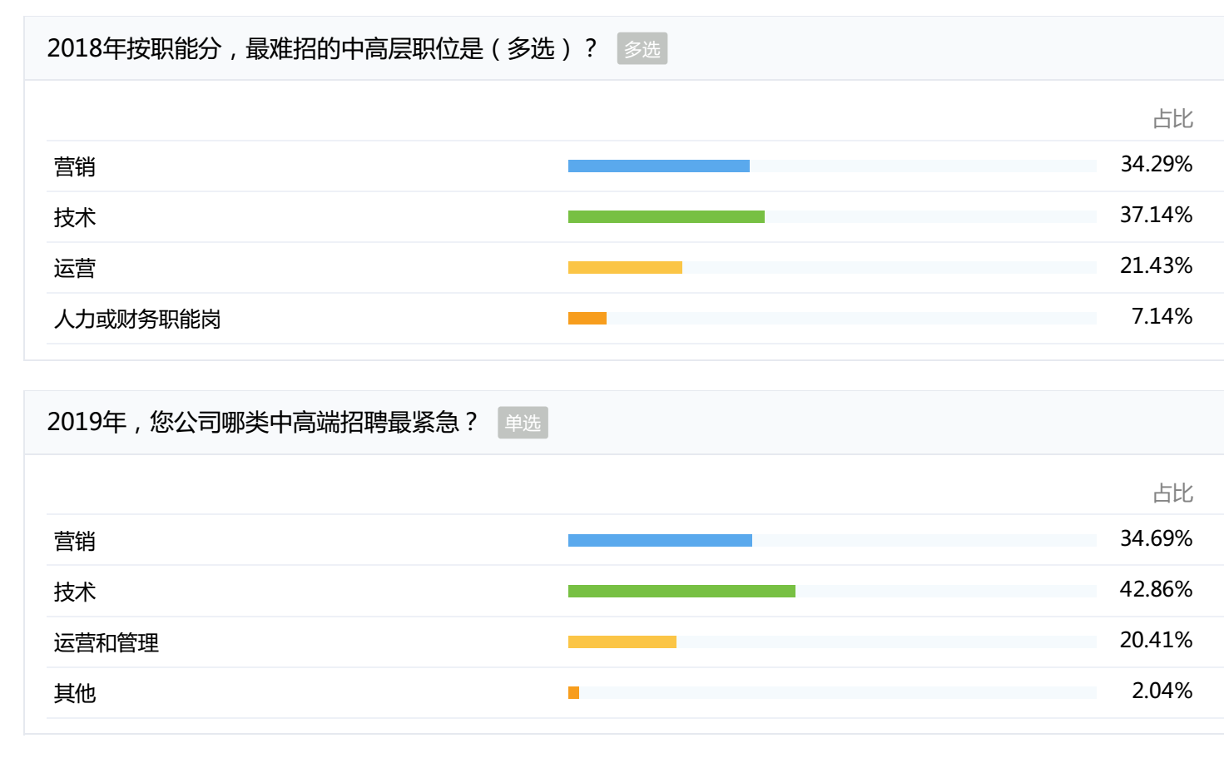Image resolution: width=1224 pixels, height=758 pixels.
Task: Click the 2.04% percentage value
Action: (x=1162, y=691)
